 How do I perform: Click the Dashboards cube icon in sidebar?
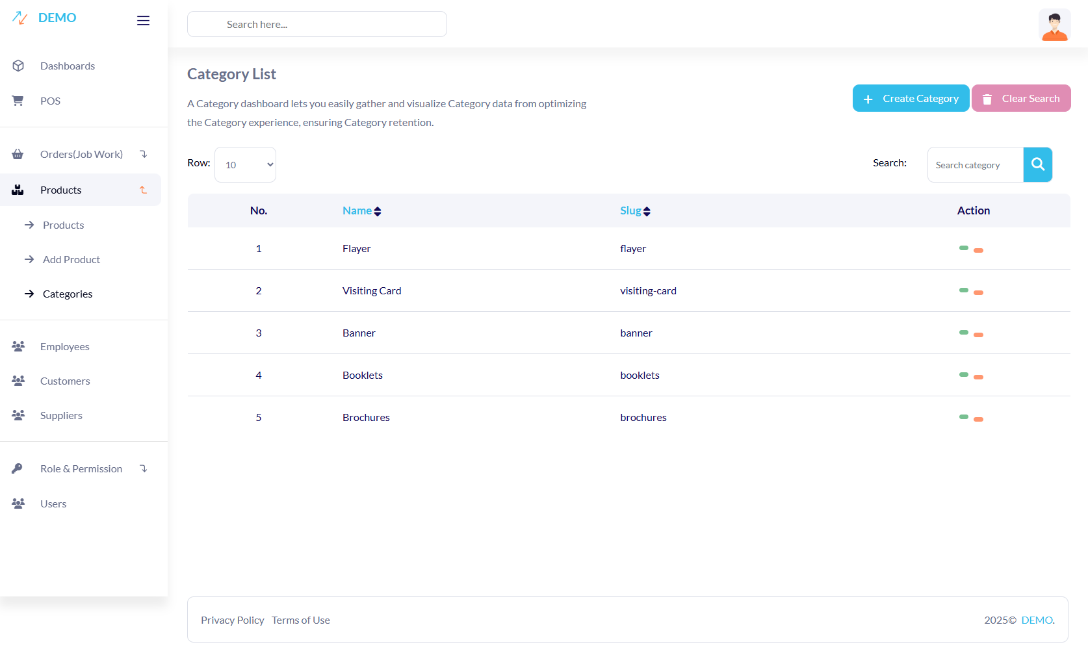pos(18,66)
